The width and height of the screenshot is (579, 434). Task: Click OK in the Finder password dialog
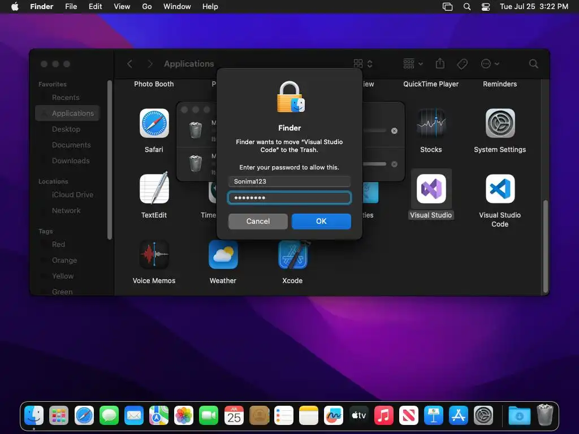[321, 221]
